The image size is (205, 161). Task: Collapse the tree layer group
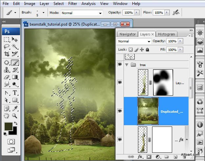(x=126, y=65)
